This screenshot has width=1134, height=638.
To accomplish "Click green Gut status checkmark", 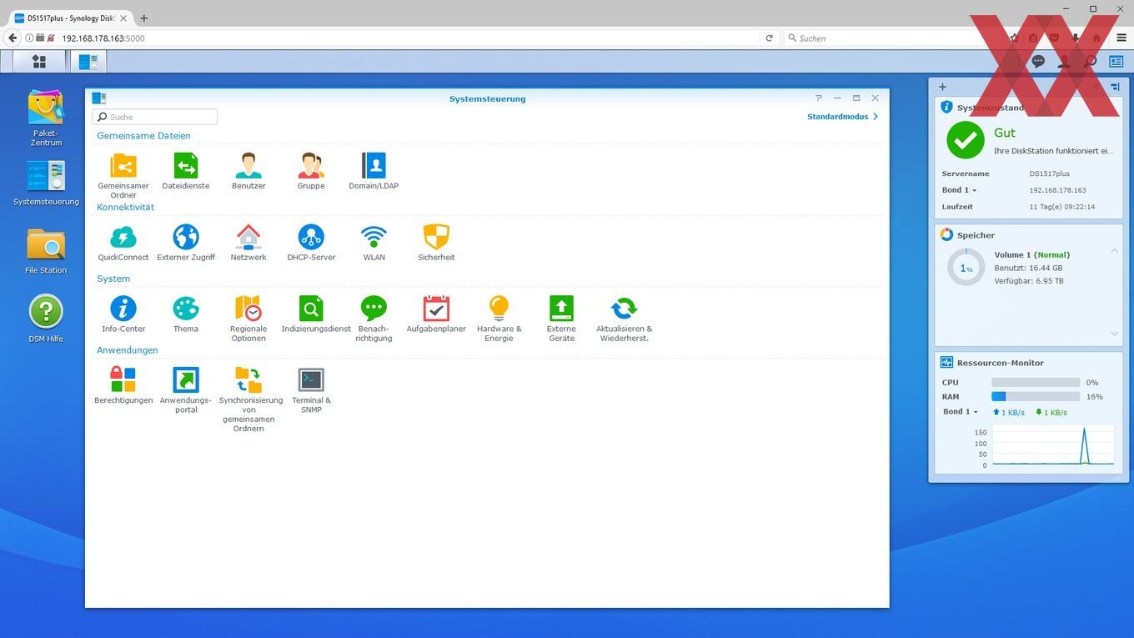I will point(965,140).
